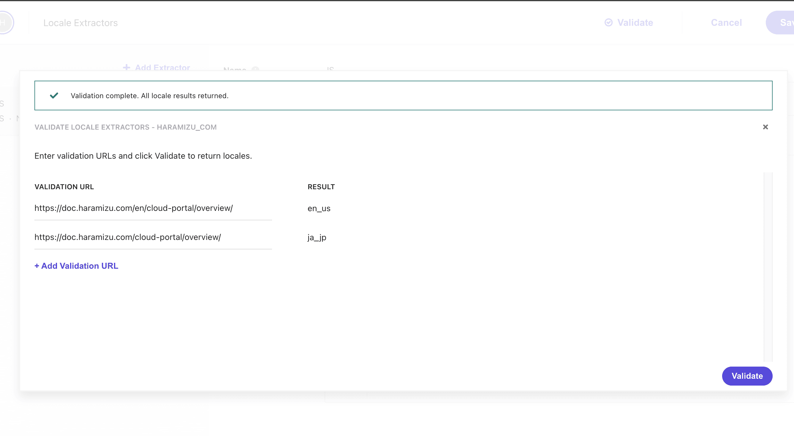
Task: Click the plus icon before Add Extractor
Action: click(126, 67)
